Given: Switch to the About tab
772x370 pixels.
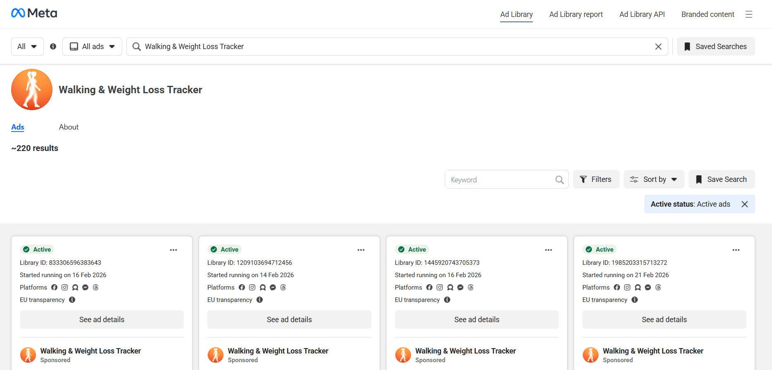Looking at the screenshot, I should (x=69, y=127).
